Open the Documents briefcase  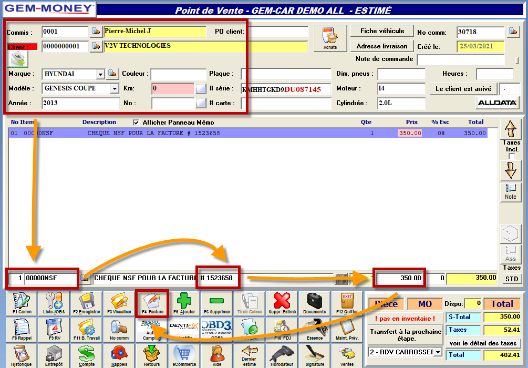315,304
